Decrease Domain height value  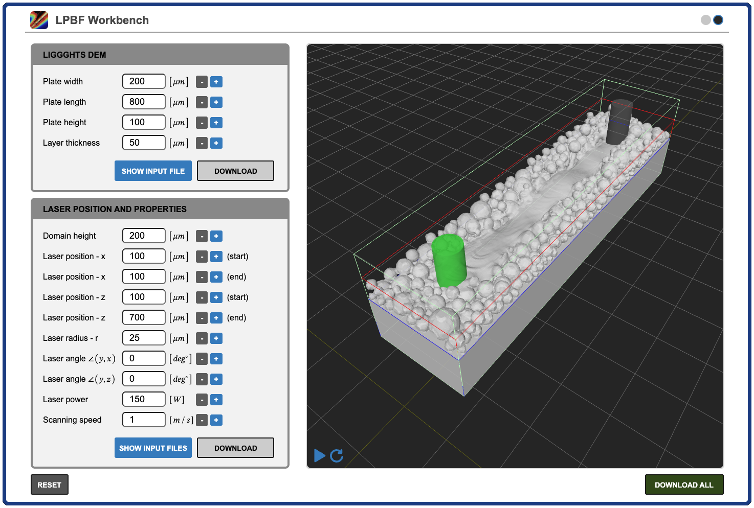(202, 236)
